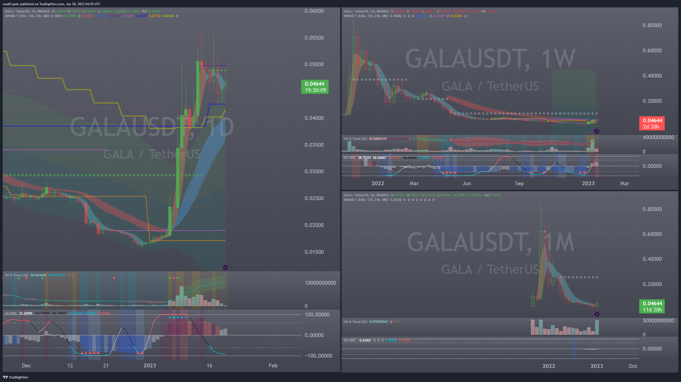This screenshot has height=382, width=681.
Task: Select the MRHAB-T indicator legend on 1D chart
Action: click(27, 16)
